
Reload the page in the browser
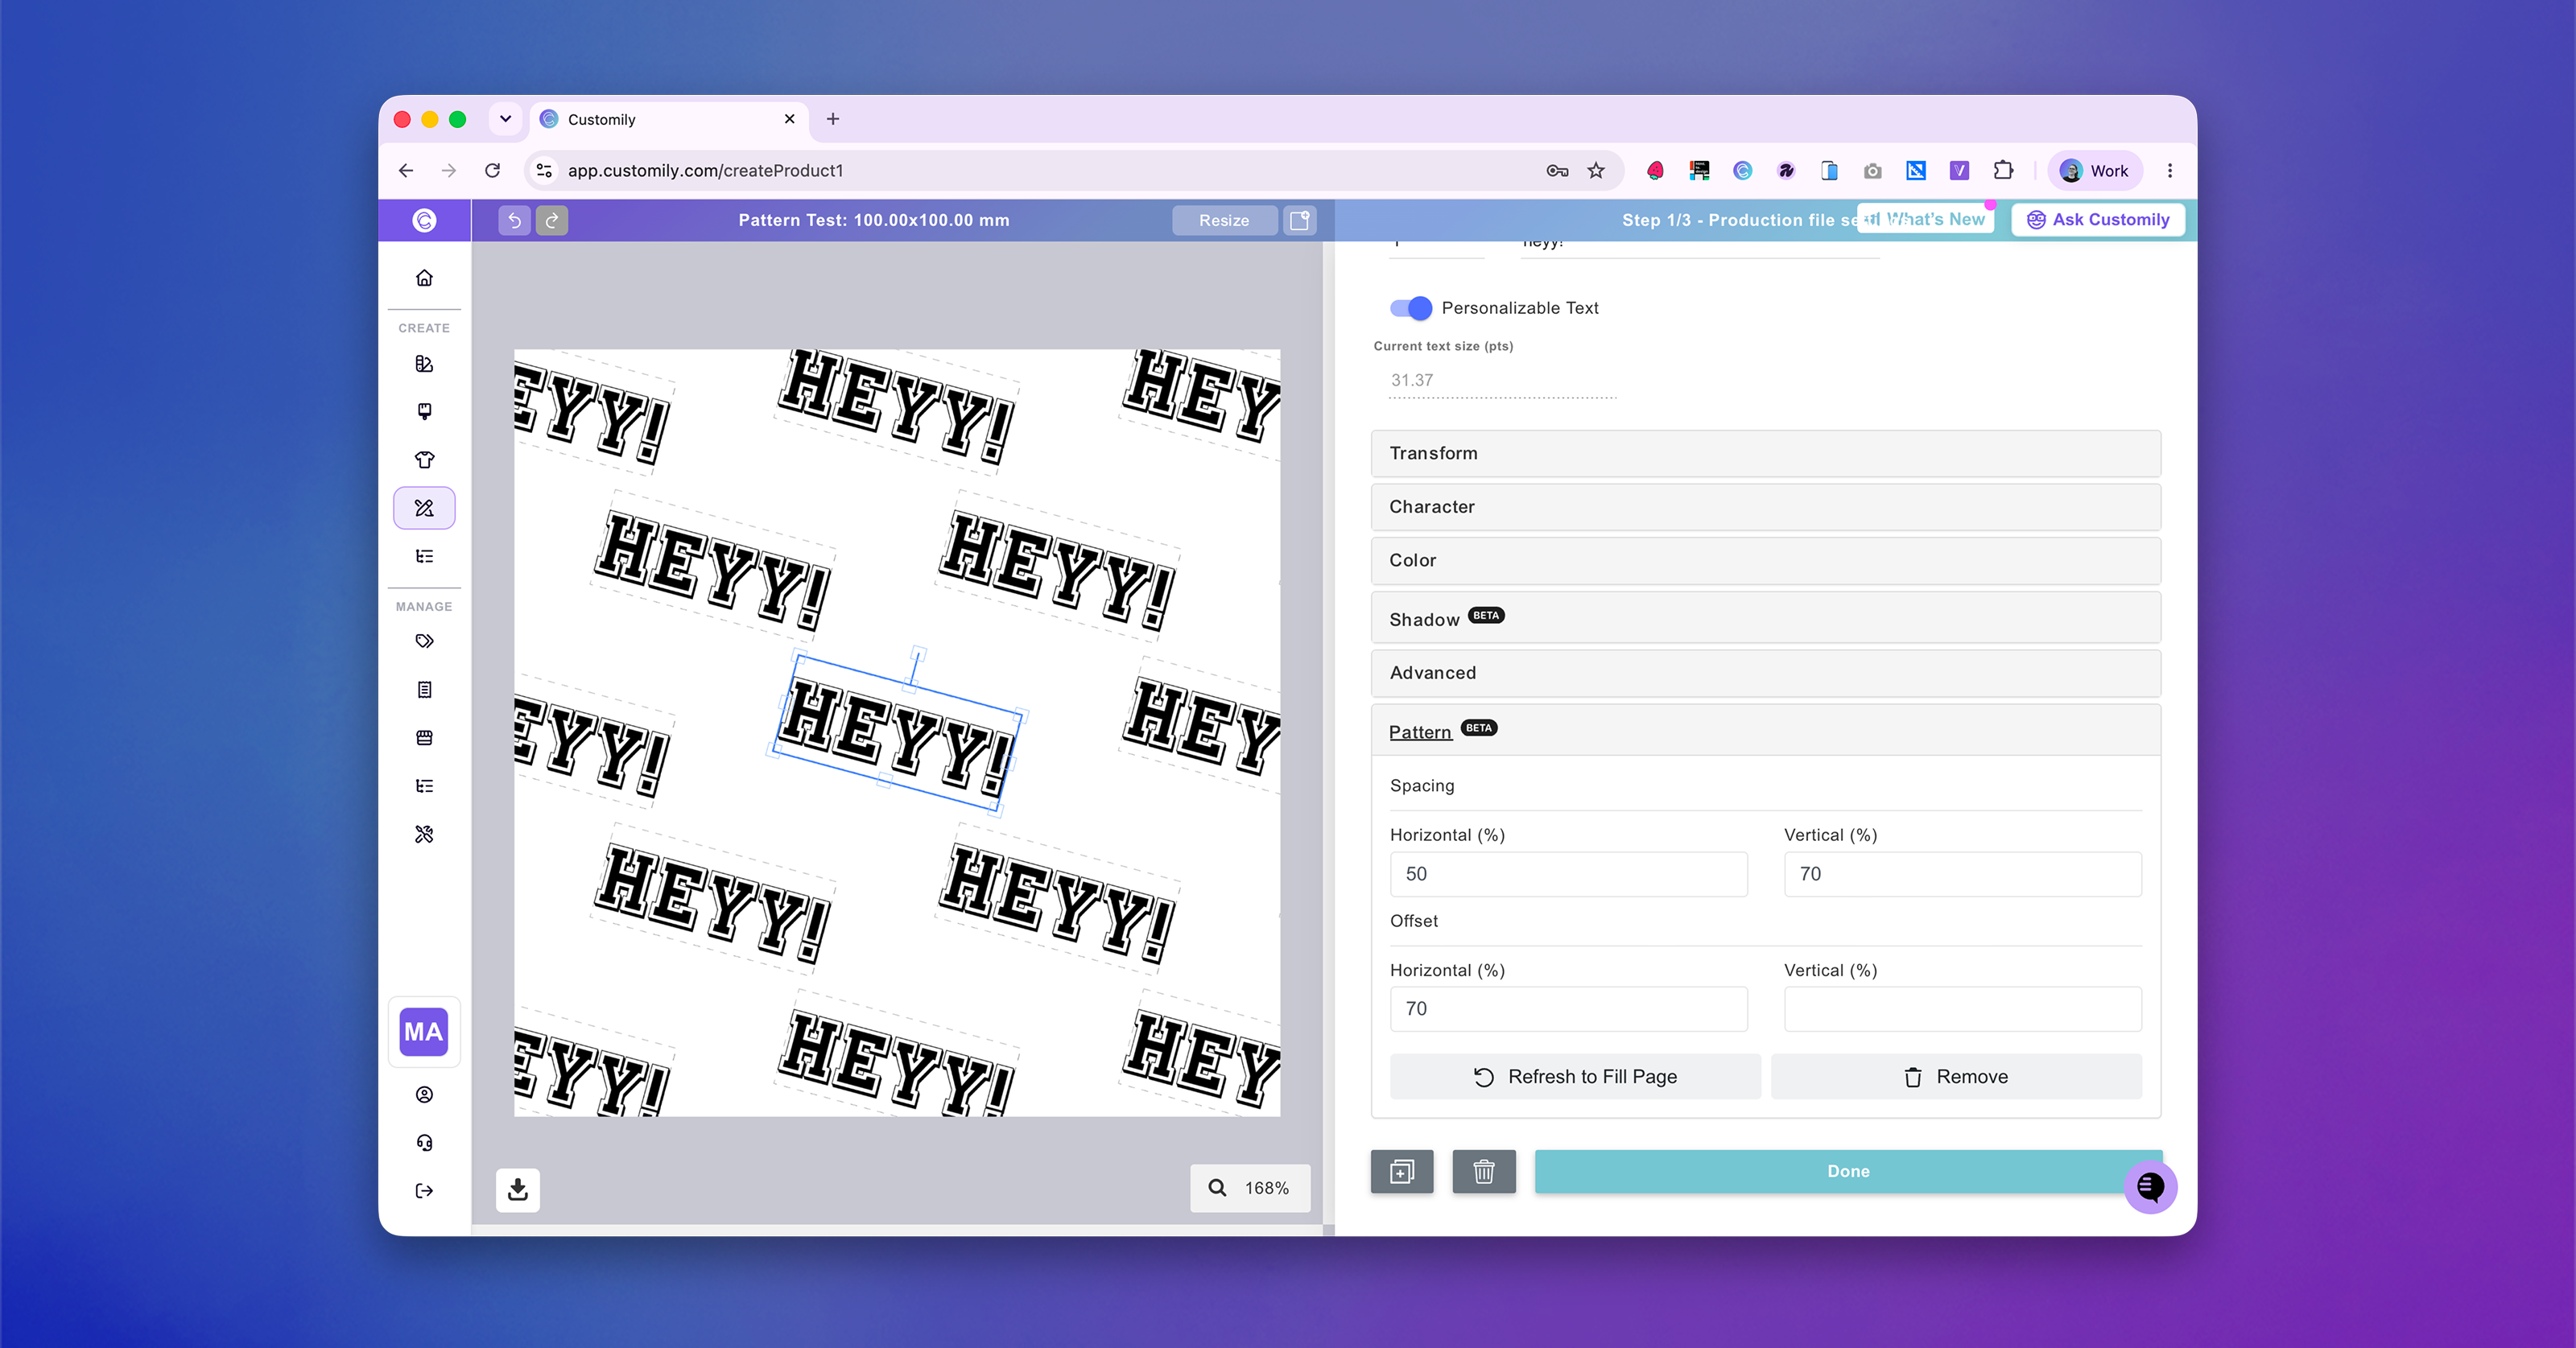[x=492, y=171]
